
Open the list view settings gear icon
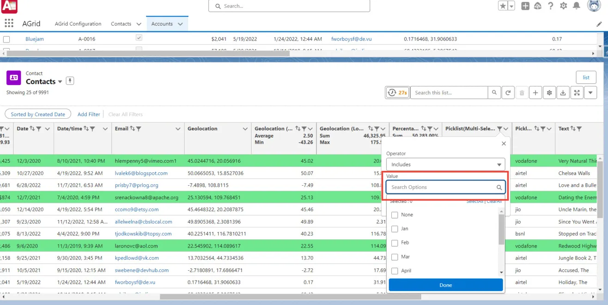coord(549,92)
